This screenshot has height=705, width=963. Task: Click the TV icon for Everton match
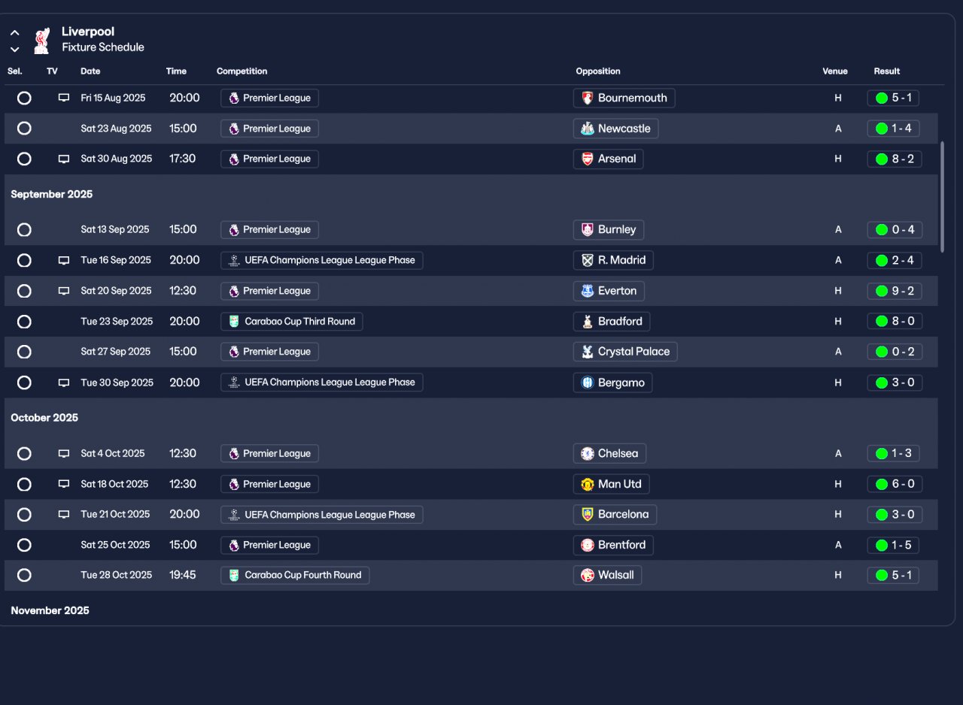click(x=64, y=291)
